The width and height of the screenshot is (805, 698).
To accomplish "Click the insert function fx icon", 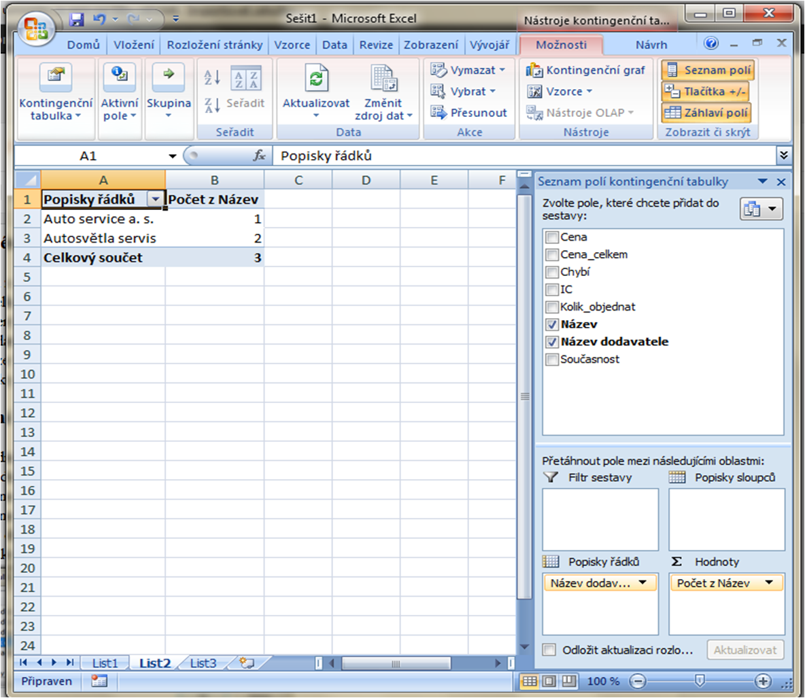I will [x=259, y=156].
